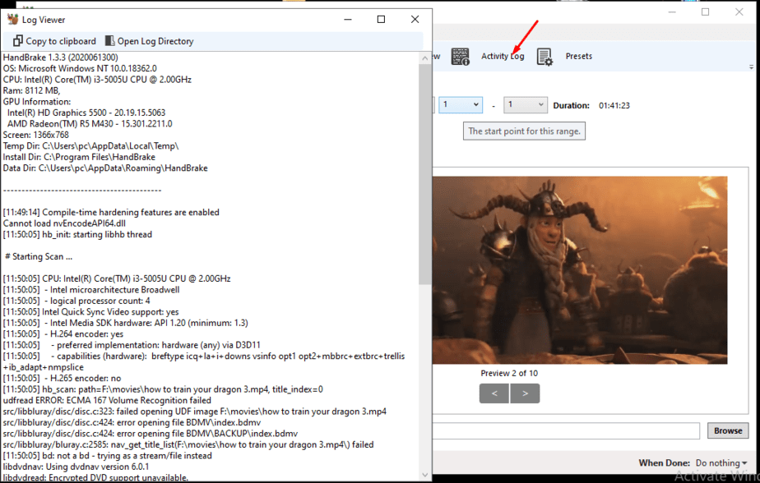Show the next preview image
This screenshot has height=483, width=760.
click(525, 393)
